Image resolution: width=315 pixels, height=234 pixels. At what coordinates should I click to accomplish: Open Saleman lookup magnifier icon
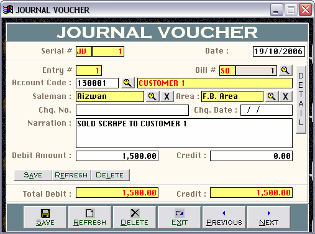coord(152,96)
